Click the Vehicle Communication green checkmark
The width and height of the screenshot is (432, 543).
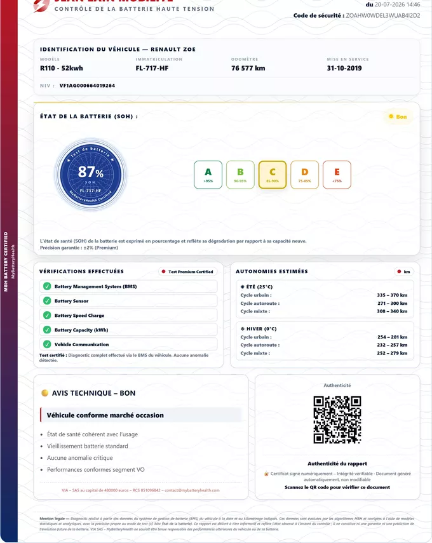47,344
